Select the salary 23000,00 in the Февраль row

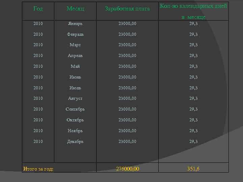(x=127, y=34)
